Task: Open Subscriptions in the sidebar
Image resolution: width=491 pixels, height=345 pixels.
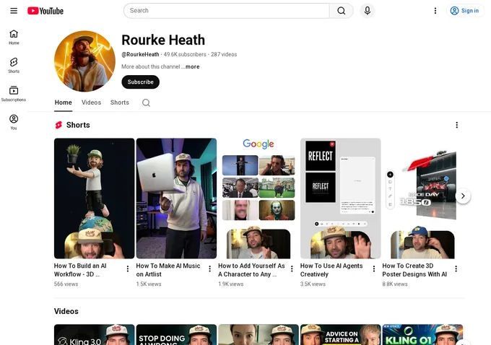Action: click(14, 94)
